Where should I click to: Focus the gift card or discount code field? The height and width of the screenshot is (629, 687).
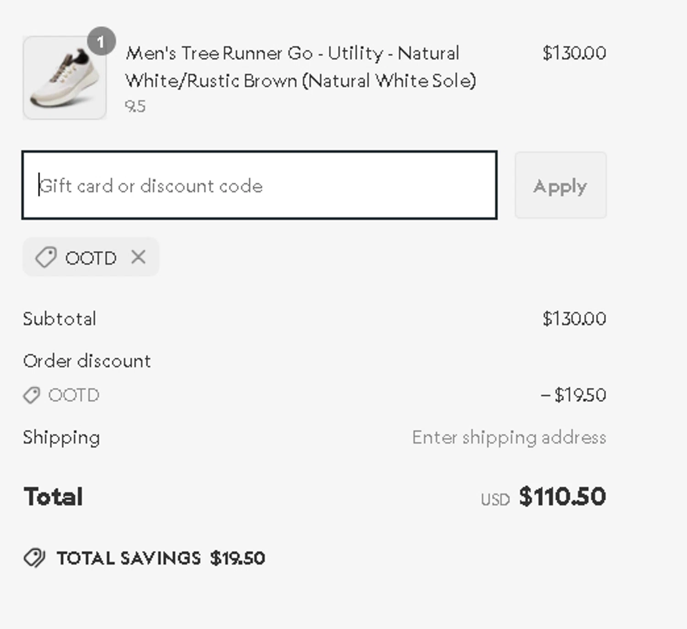pyautogui.click(x=259, y=185)
